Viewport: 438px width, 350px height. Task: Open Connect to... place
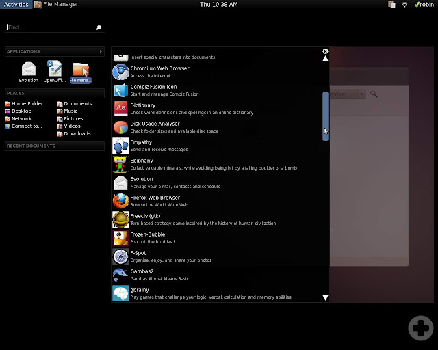point(23,126)
